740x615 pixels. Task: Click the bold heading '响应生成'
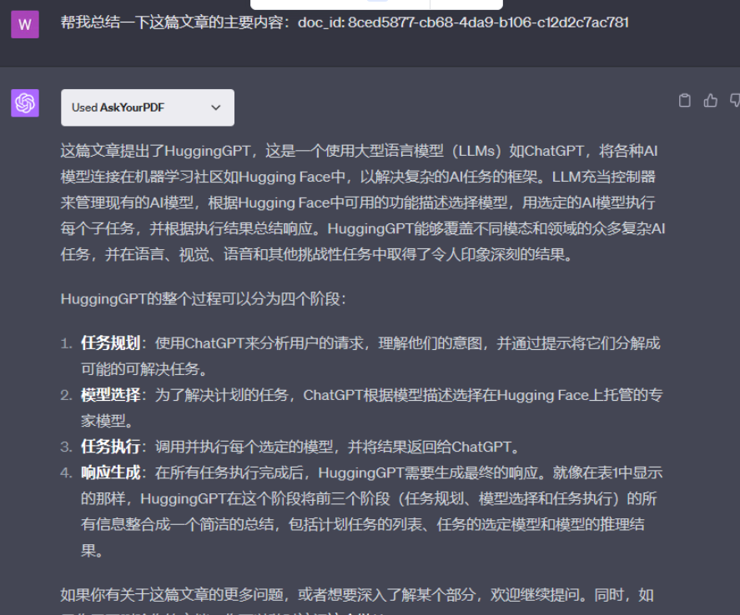click(110, 472)
